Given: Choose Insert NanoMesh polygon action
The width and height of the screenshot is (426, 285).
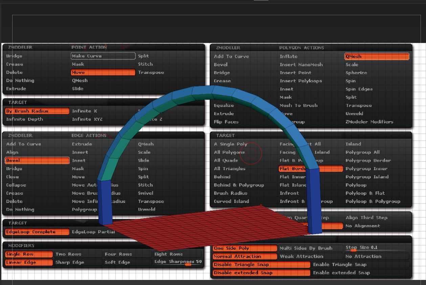Looking at the screenshot, I should point(301,64).
